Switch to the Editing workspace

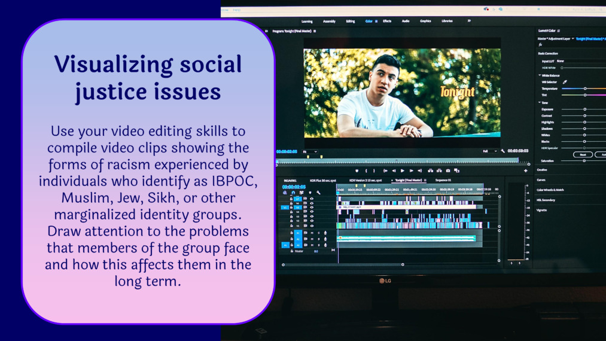click(351, 22)
